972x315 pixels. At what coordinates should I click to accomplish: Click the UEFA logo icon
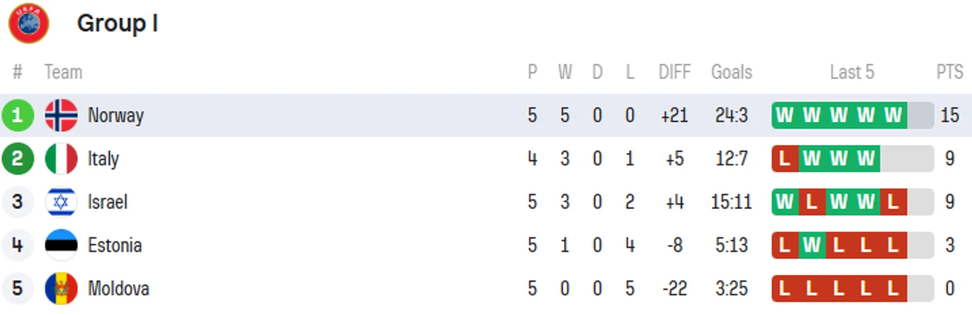point(29,23)
